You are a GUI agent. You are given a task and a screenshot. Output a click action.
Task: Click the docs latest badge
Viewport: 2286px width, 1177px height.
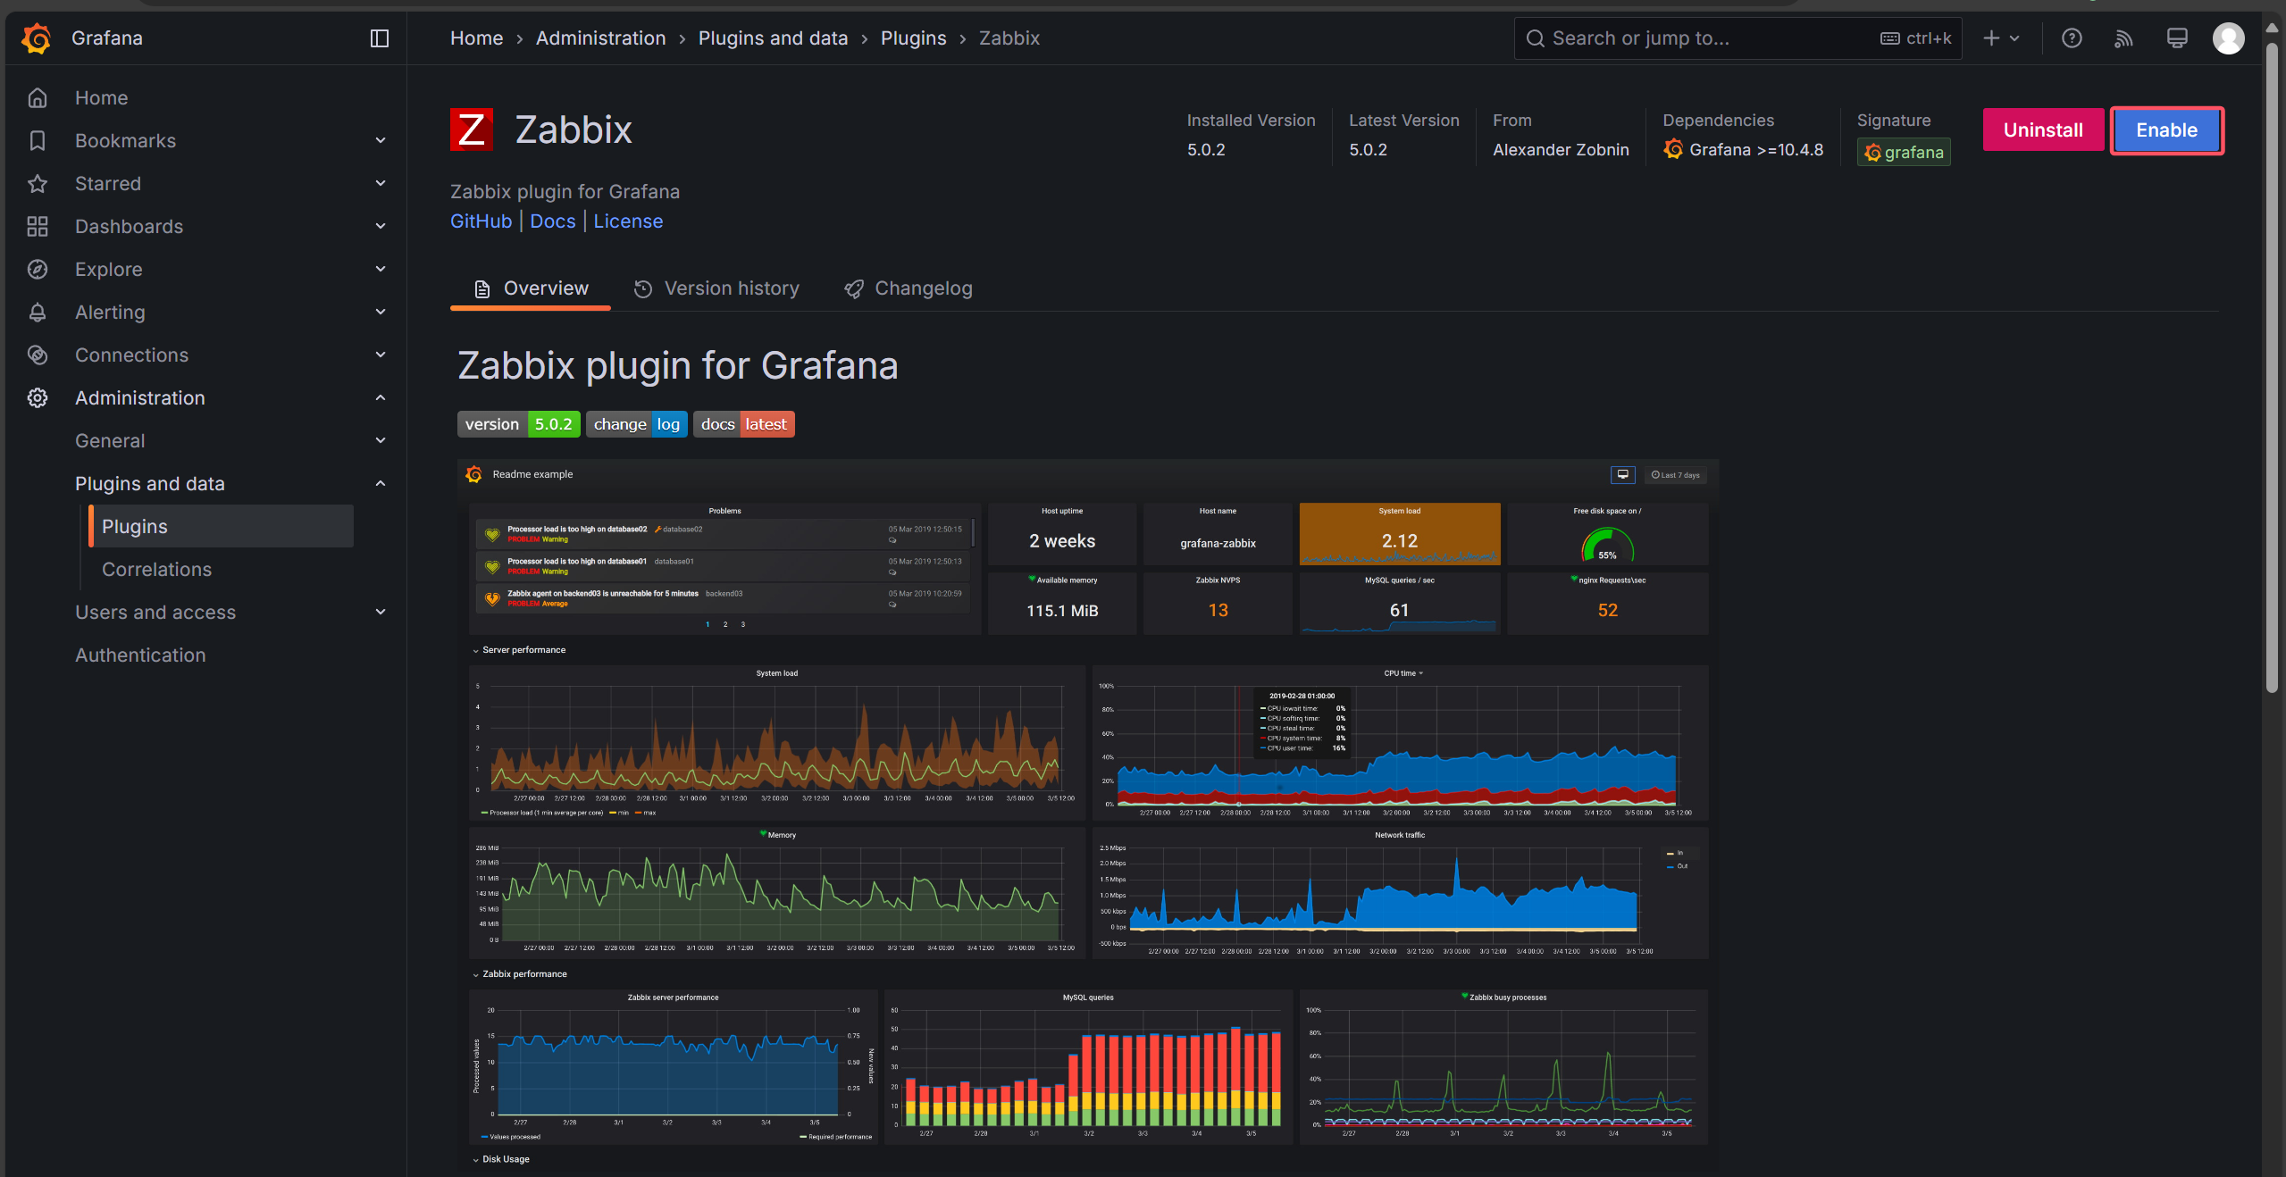tap(743, 424)
